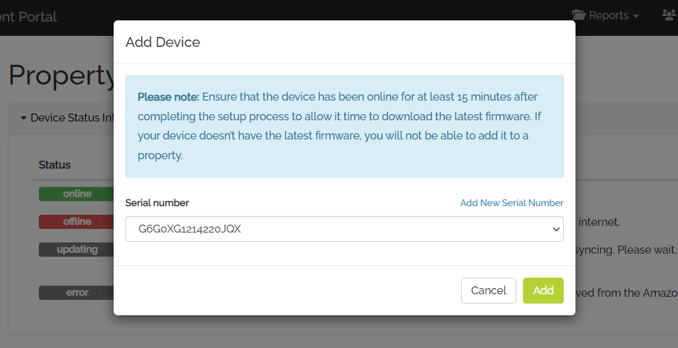
Task: Click the gray error status badge
Action: [76, 292]
